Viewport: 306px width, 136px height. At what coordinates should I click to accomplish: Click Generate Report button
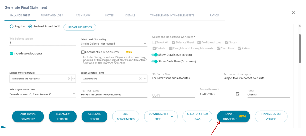point(94,116)
